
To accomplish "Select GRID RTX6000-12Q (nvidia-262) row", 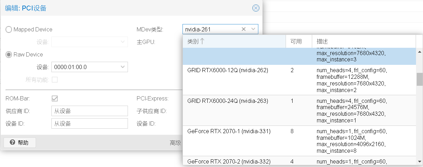I will coord(299,80).
